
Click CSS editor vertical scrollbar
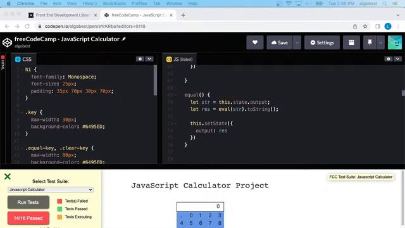tap(155, 80)
